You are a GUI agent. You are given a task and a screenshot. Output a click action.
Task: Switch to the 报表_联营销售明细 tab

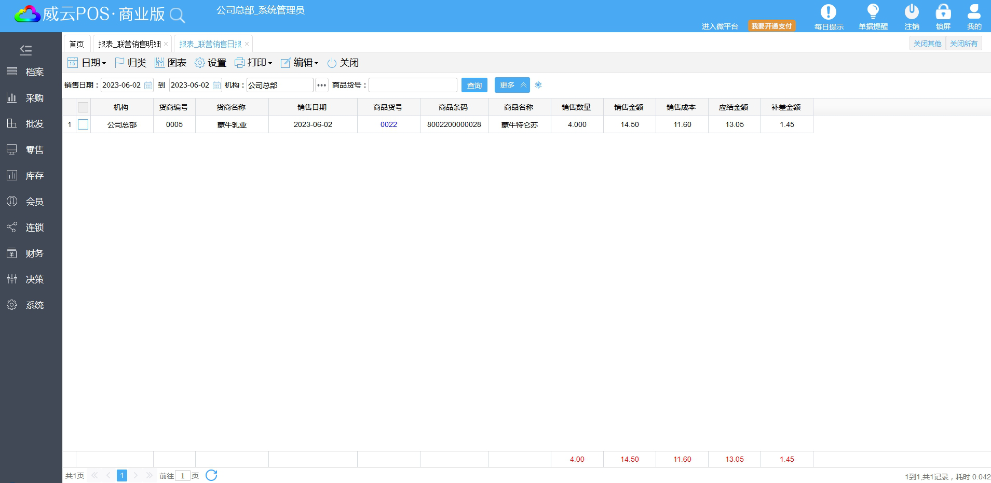pos(129,44)
